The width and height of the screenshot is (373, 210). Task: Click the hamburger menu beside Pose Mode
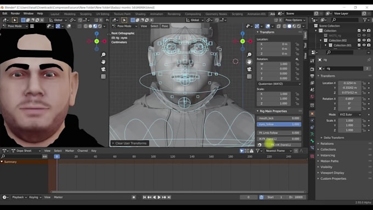32,26
